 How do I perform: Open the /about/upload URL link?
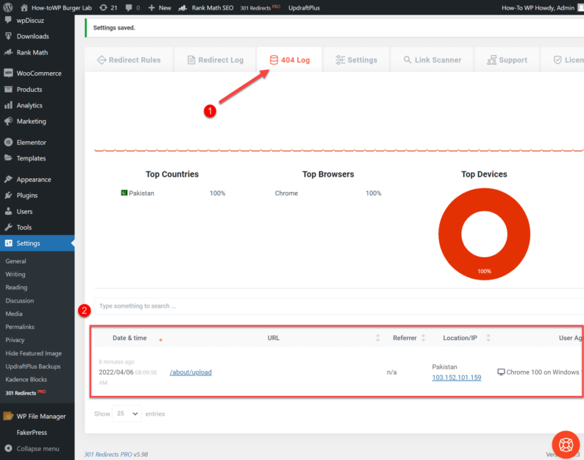(190, 372)
